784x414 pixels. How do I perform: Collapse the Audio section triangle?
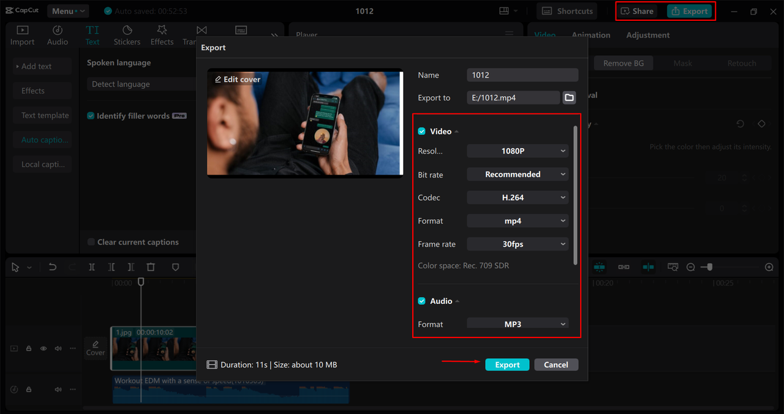(458, 301)
